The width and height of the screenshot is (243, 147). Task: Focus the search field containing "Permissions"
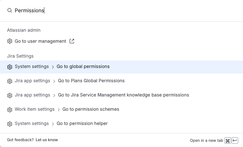pos(123,11)
